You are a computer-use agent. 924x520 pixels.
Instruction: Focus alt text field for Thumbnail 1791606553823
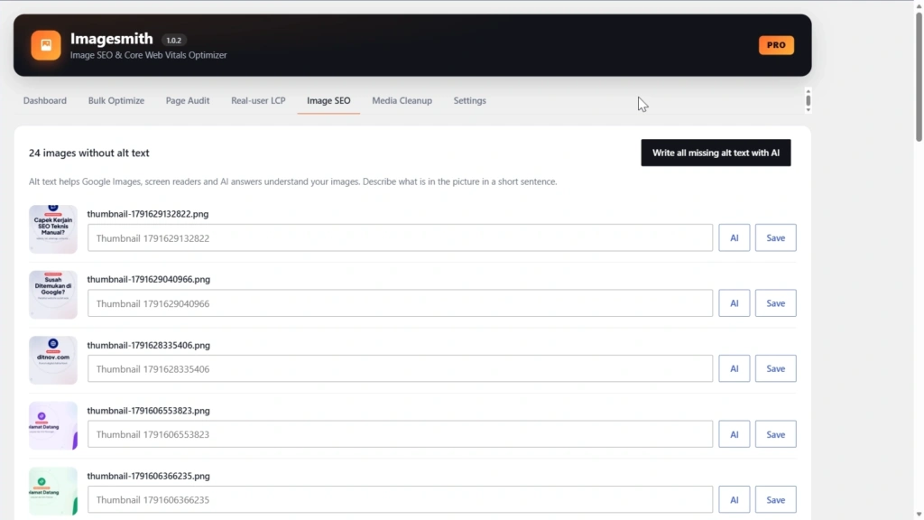(400, 434)
